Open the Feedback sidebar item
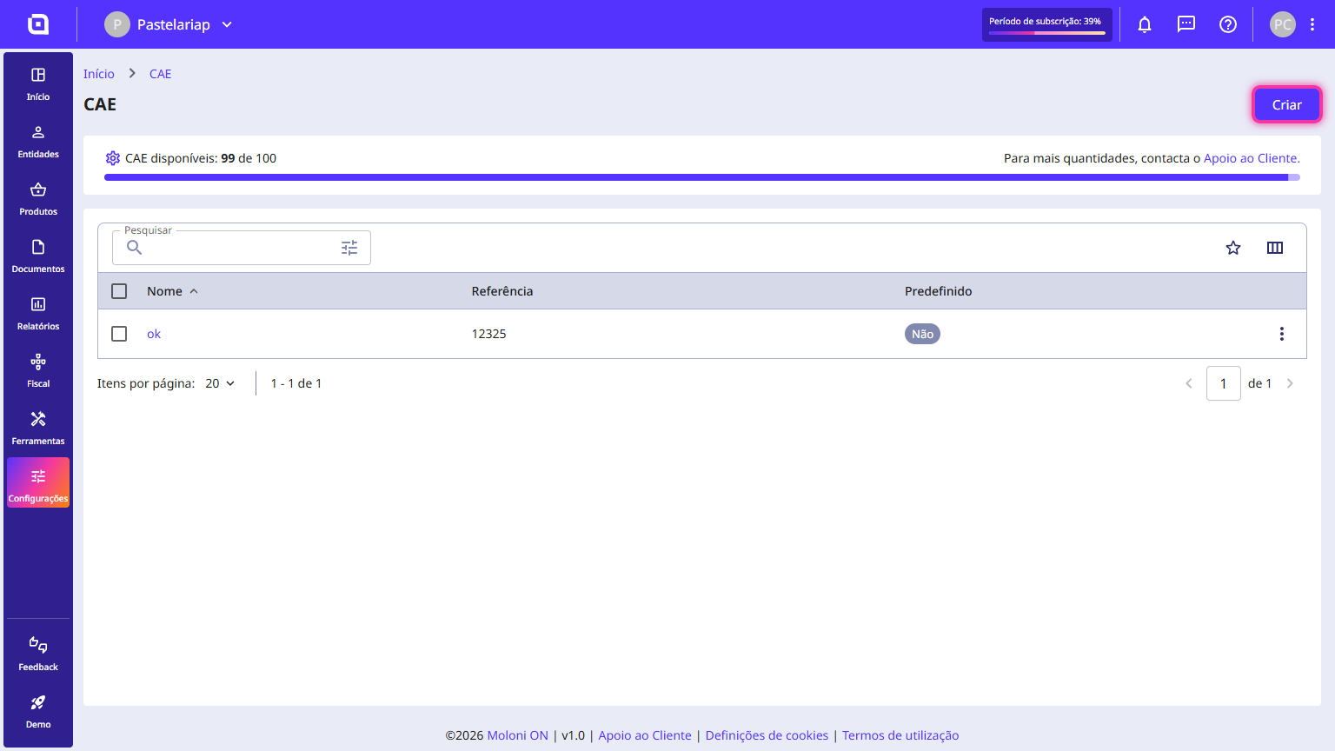The image size is (1335, 751). 38,654
